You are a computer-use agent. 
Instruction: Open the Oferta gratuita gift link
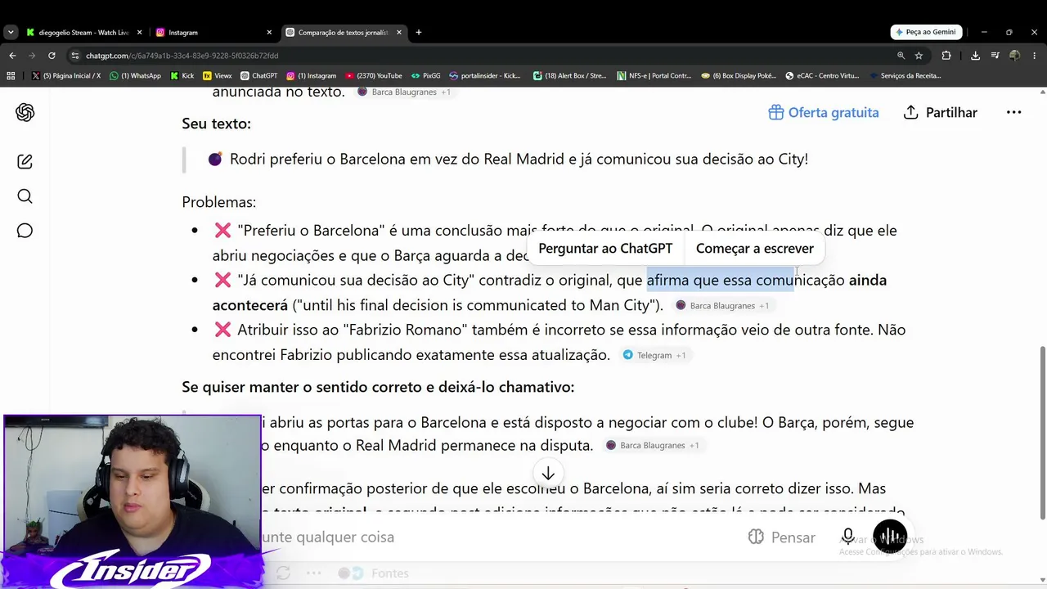(824, 113)
